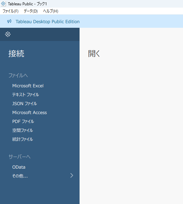Viewport: 183px width, 204px height.
Task: Connect to Microsoft Excel
Action: (x=28, y=86)
